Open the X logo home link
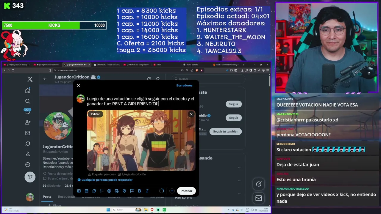Image resolution: width=381 pixels, height=214 pixels. pyautogui.click(x=30, y=79)
